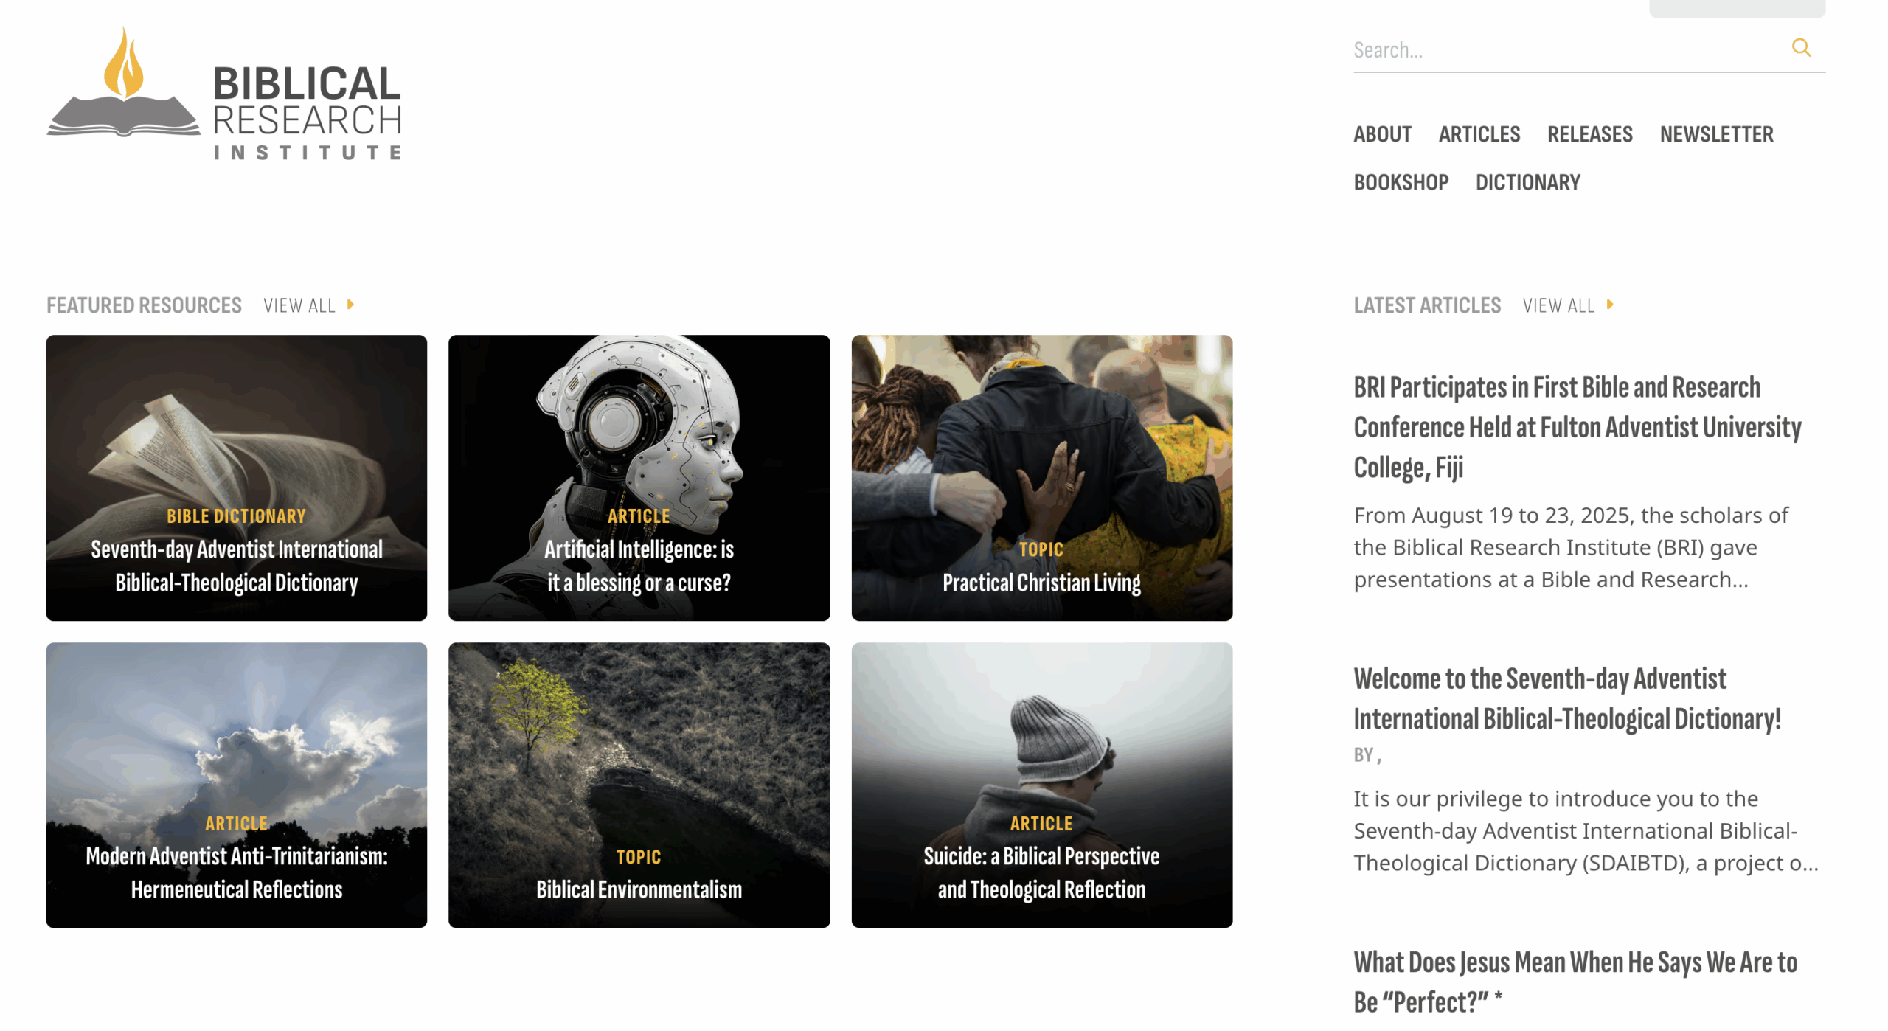Click the search magnifier icon
The image size is (1888, 1031).
point(1800,48)
